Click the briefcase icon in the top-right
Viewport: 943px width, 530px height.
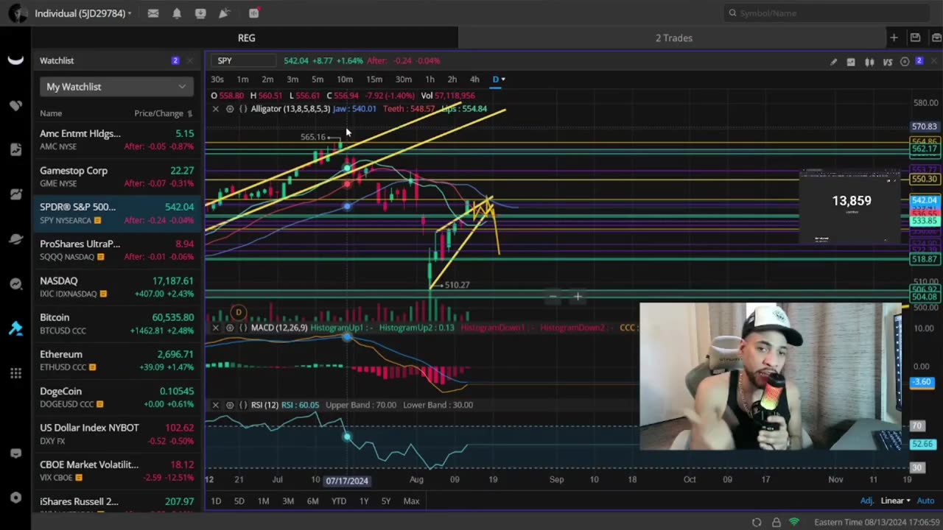tap(936, 38)
